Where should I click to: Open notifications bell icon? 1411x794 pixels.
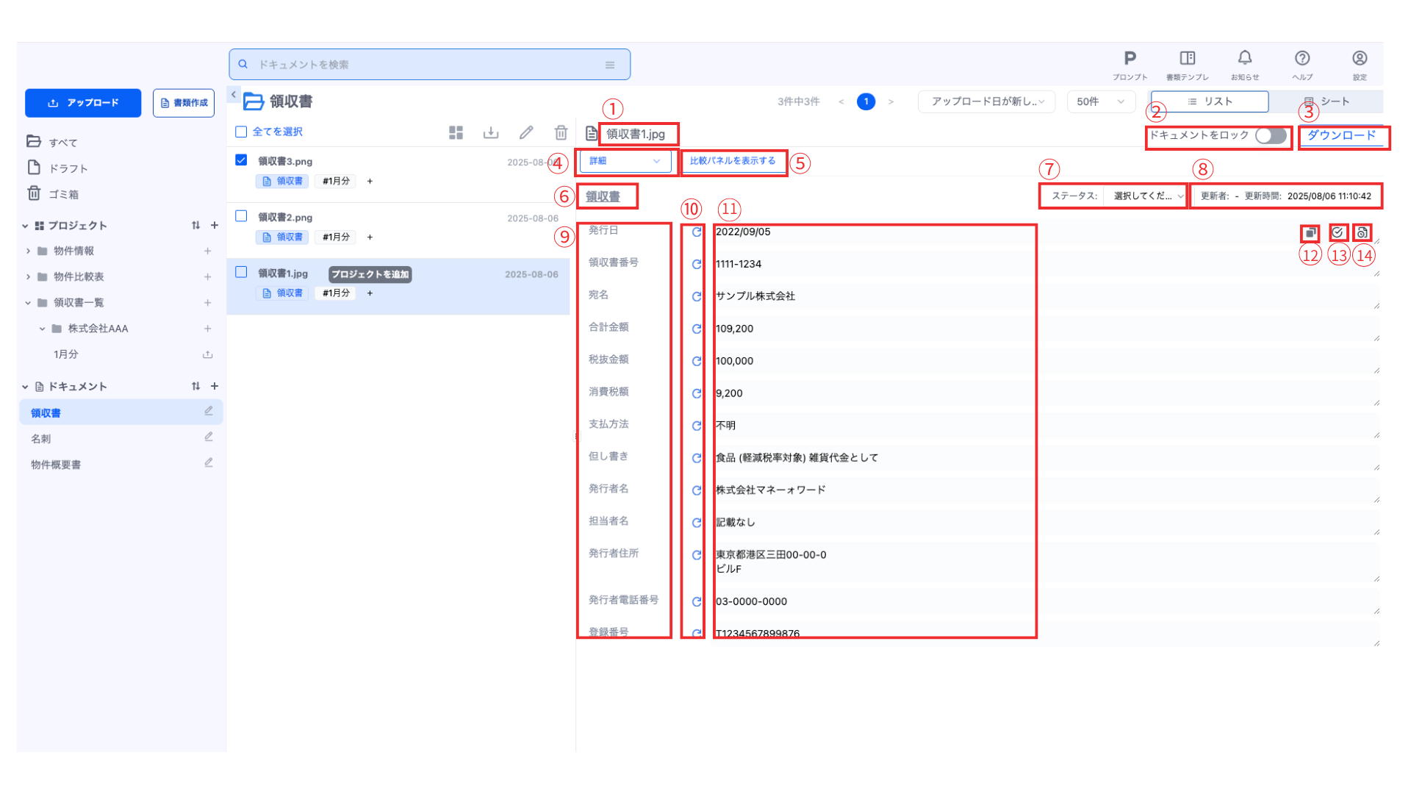coord(1244,58)
